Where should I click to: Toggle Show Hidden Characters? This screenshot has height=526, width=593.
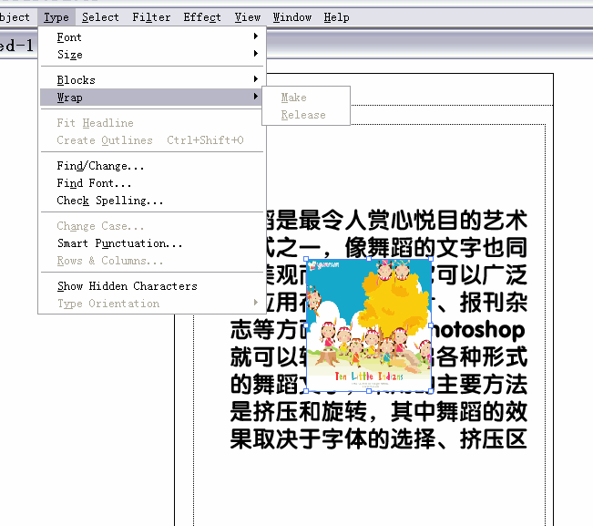151,286
